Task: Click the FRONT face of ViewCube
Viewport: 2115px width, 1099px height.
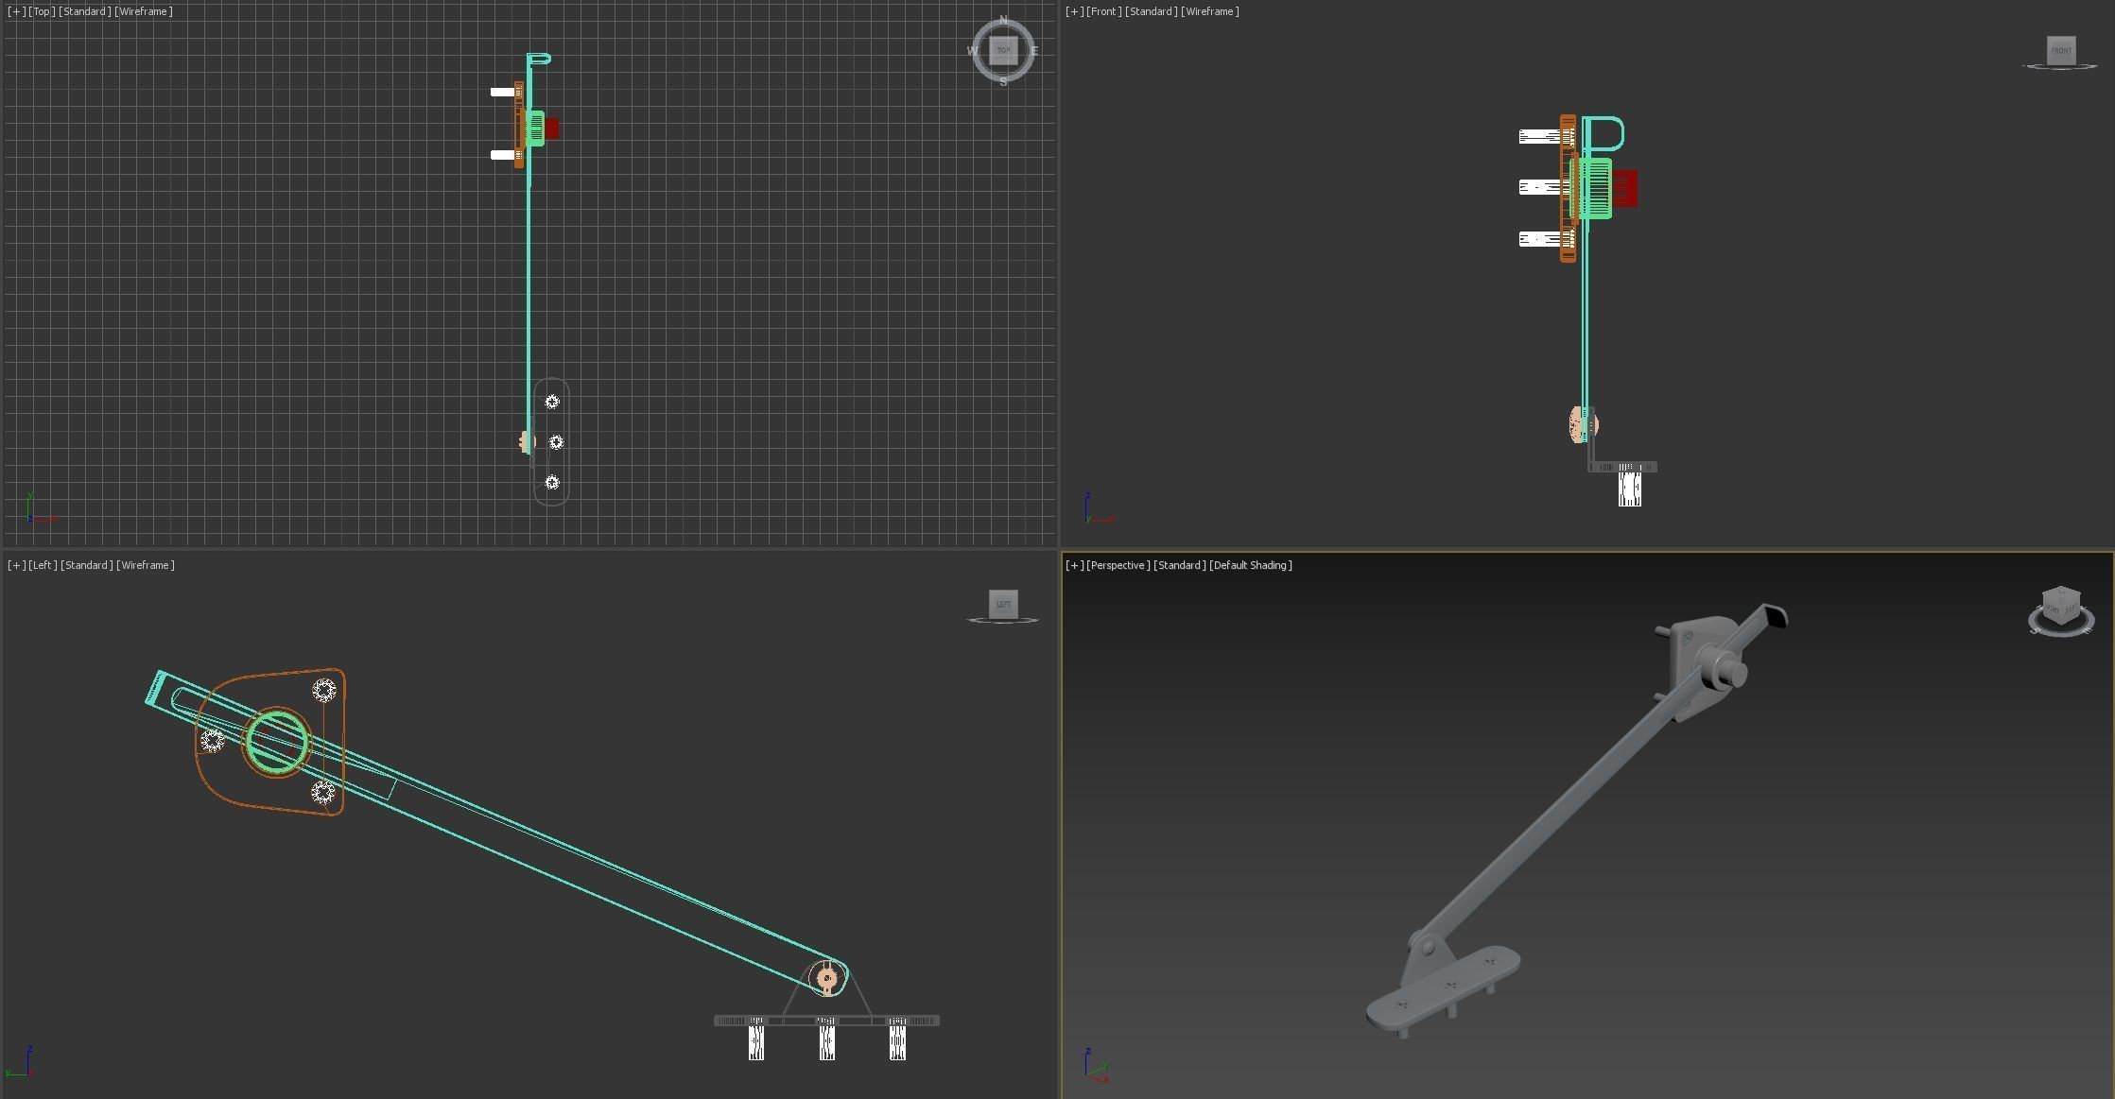Action: [x=2061, y=50]
